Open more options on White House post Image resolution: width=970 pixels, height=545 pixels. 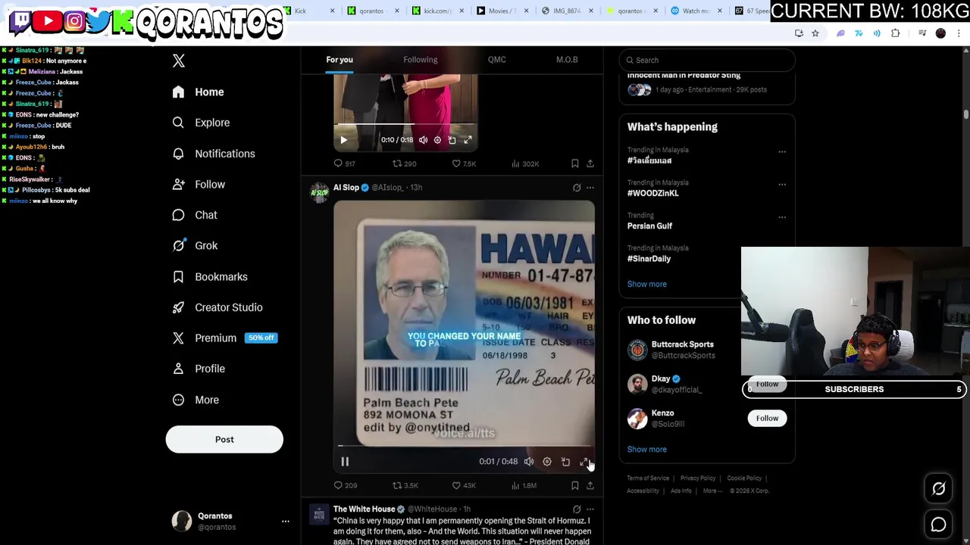coord(590,509)
